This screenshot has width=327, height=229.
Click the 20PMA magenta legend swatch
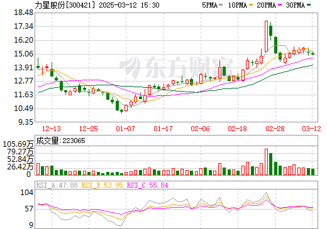(x=280, y=5)
